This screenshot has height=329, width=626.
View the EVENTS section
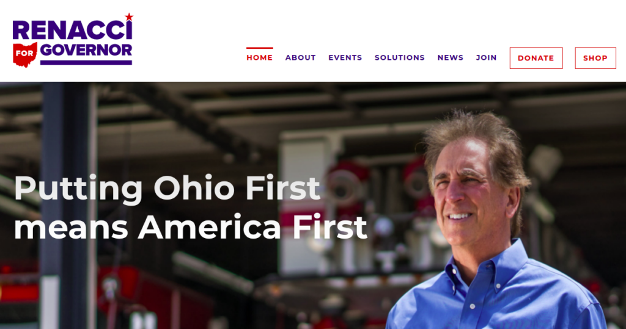345,58
